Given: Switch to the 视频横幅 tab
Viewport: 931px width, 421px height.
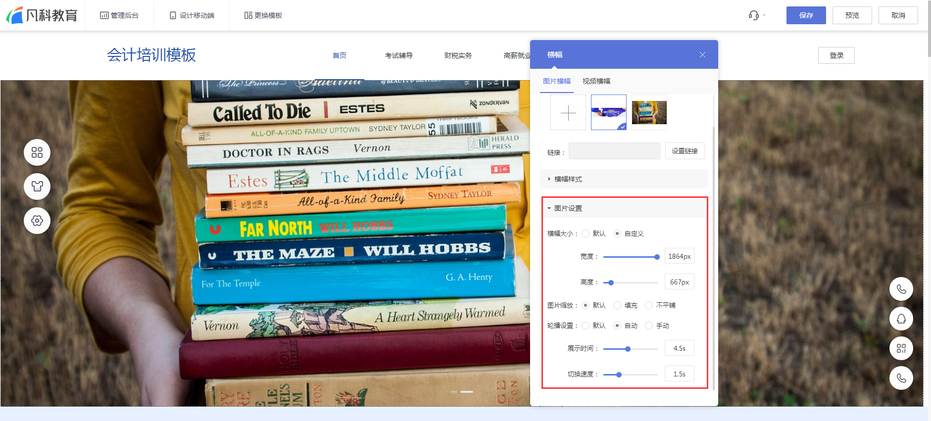Looking at the screenshot, I should [x=596, y=81].
